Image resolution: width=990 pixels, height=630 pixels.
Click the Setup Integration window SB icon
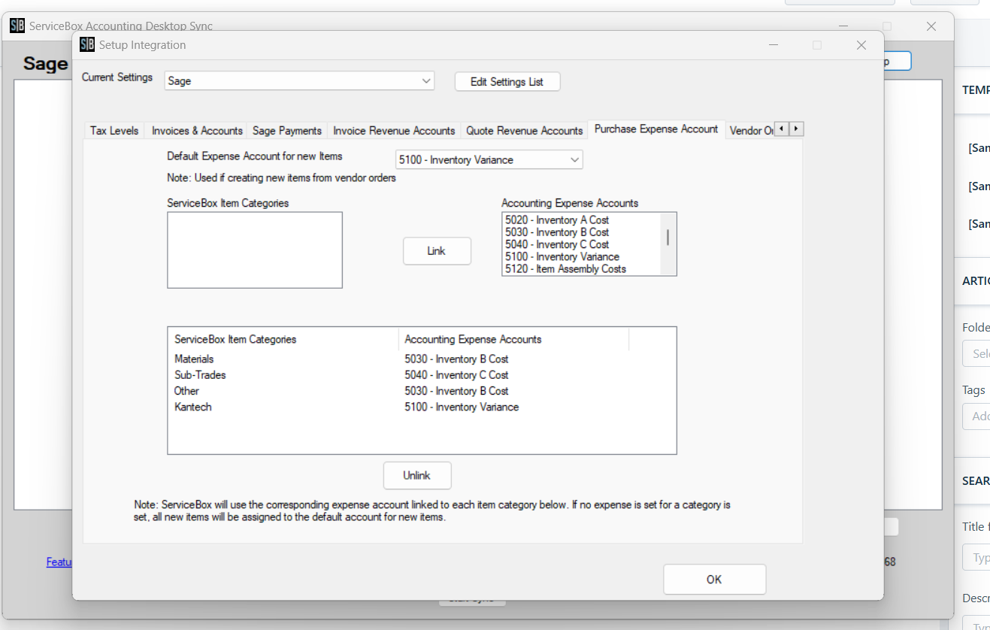(x=87, y=45)
